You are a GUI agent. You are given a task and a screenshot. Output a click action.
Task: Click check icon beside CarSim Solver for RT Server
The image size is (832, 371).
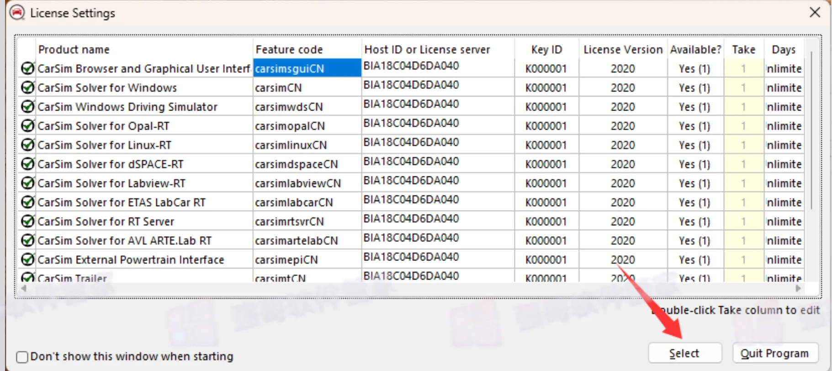pos(28,221)
